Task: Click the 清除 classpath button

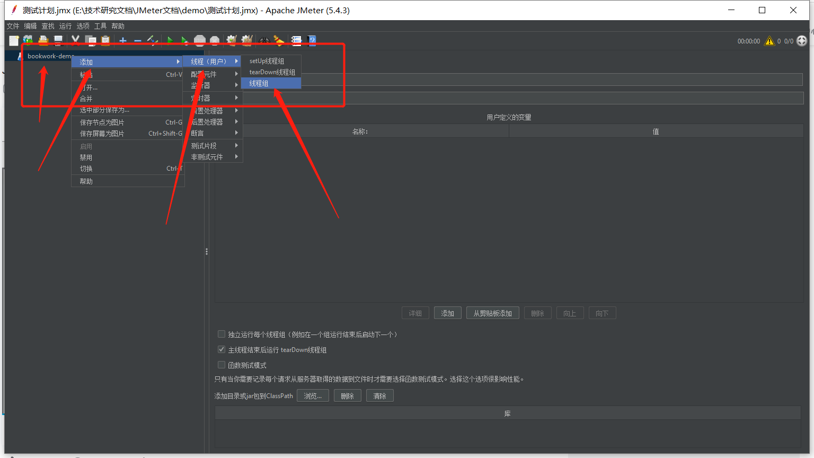Action: (x=380, y=396)
